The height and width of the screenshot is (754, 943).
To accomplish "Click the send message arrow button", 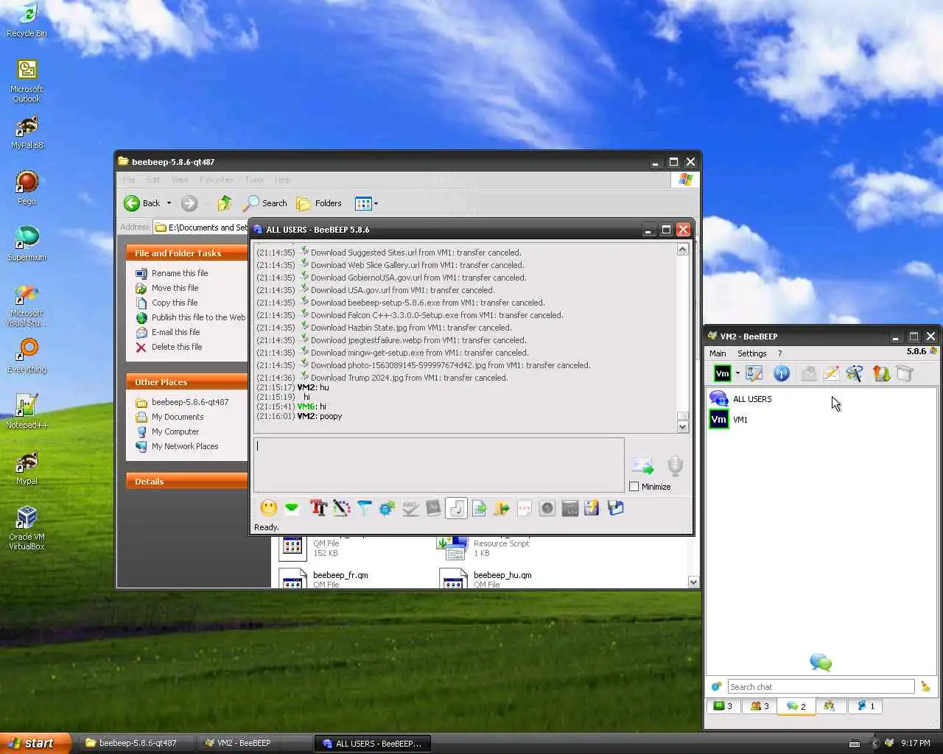I will coord(642,465).
